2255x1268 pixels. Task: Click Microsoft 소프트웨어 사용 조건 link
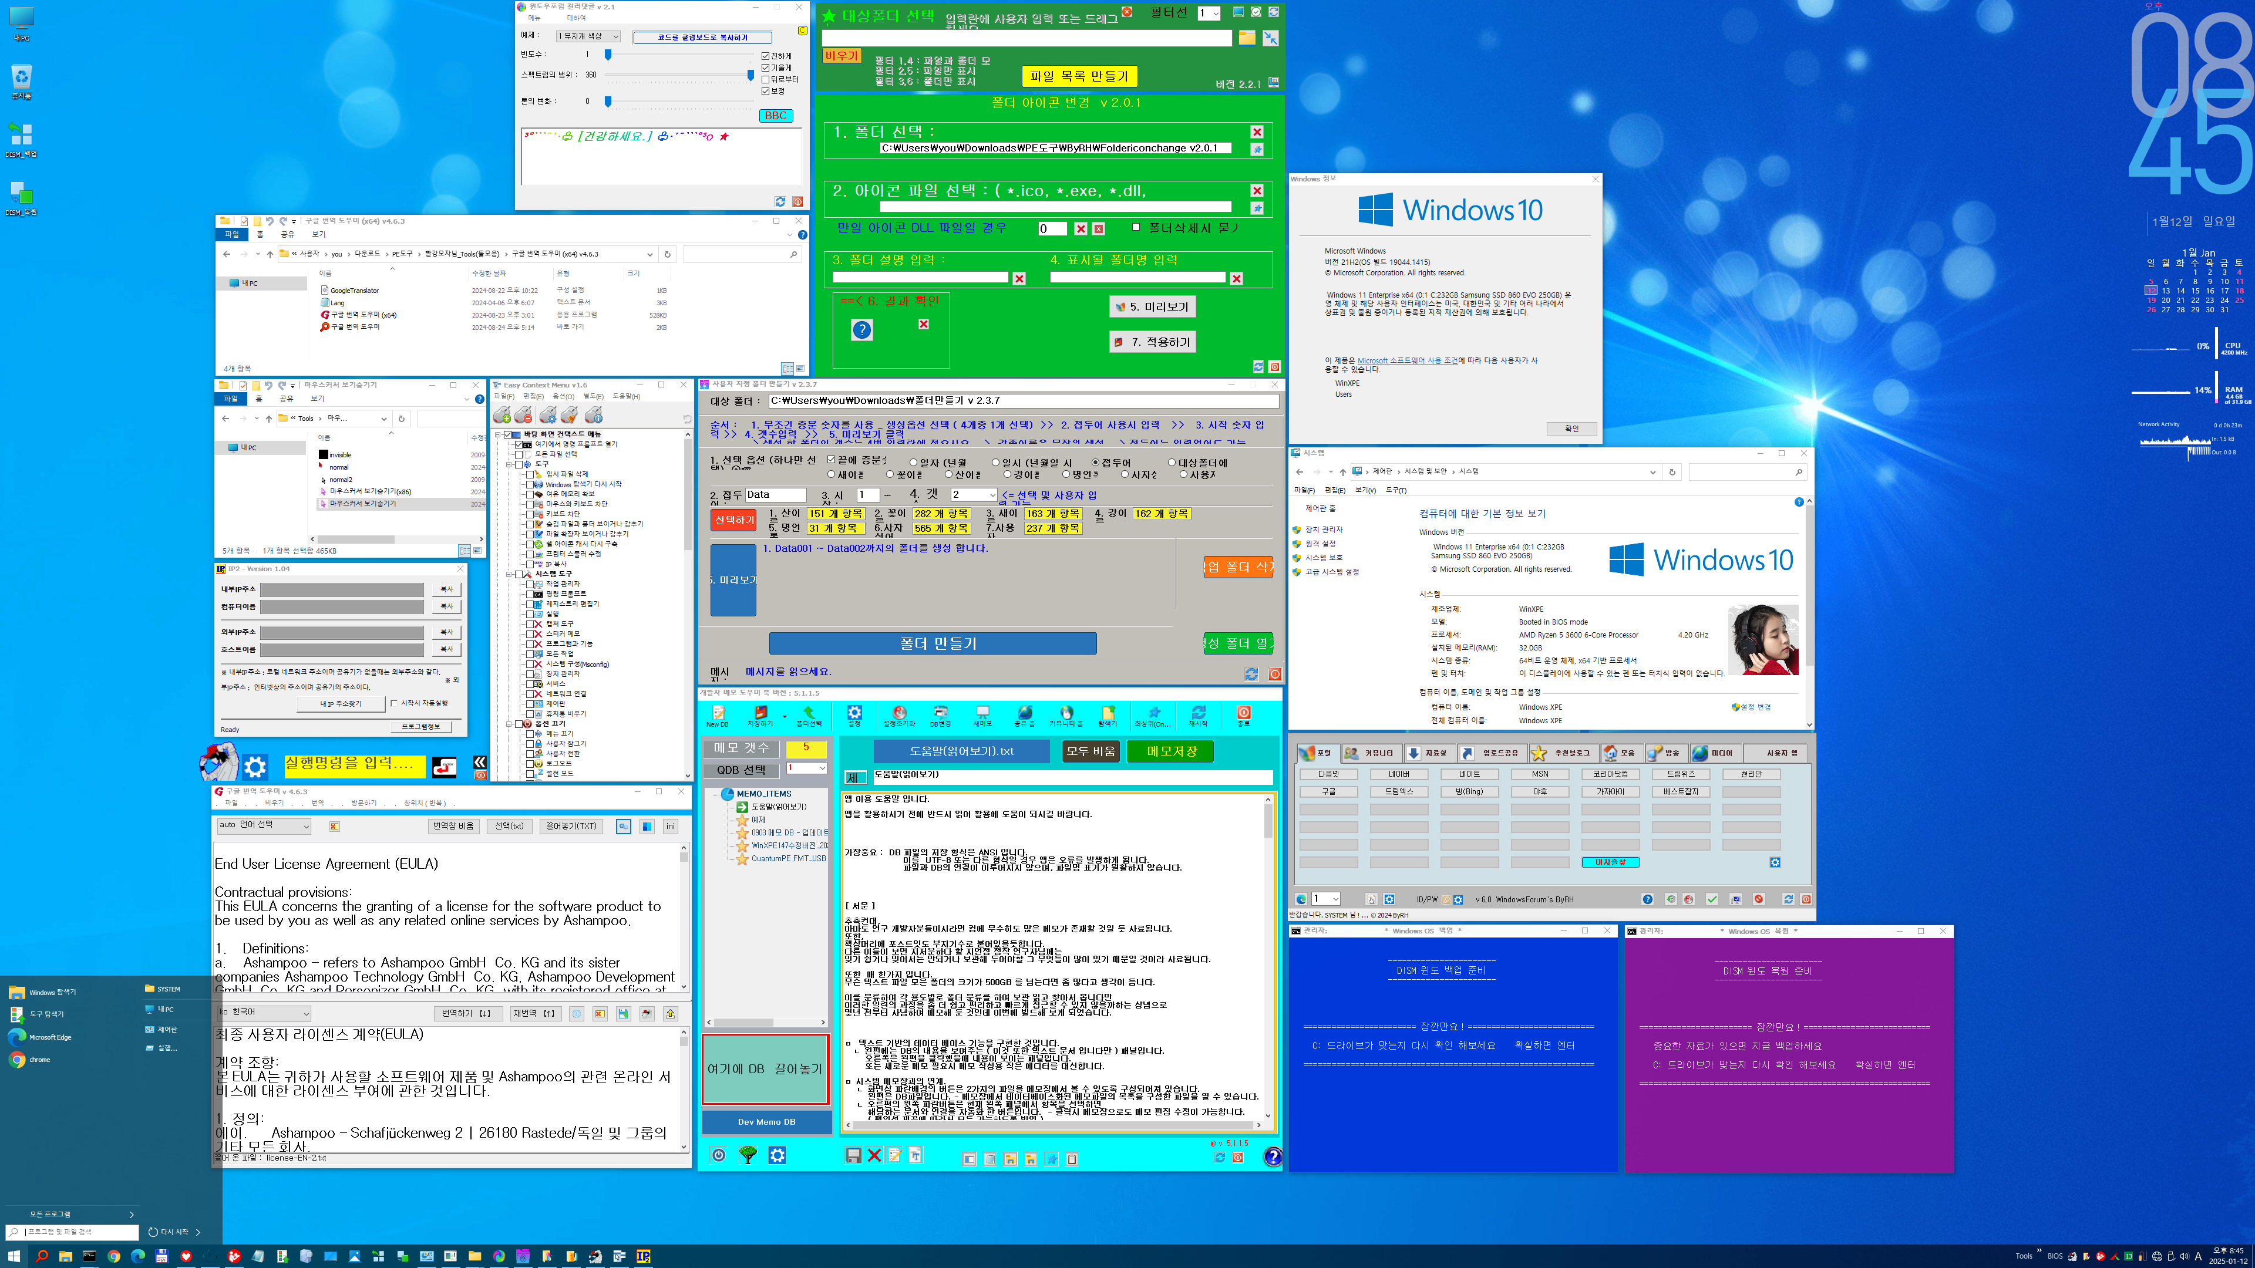pyautogui.click(x=1407, y=360)
